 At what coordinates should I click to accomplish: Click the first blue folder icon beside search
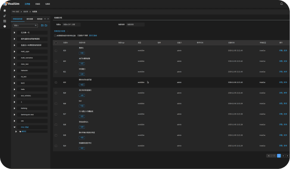click(42, 26)
